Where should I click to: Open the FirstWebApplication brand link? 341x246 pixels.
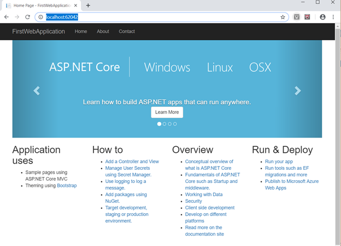(38, 31)
